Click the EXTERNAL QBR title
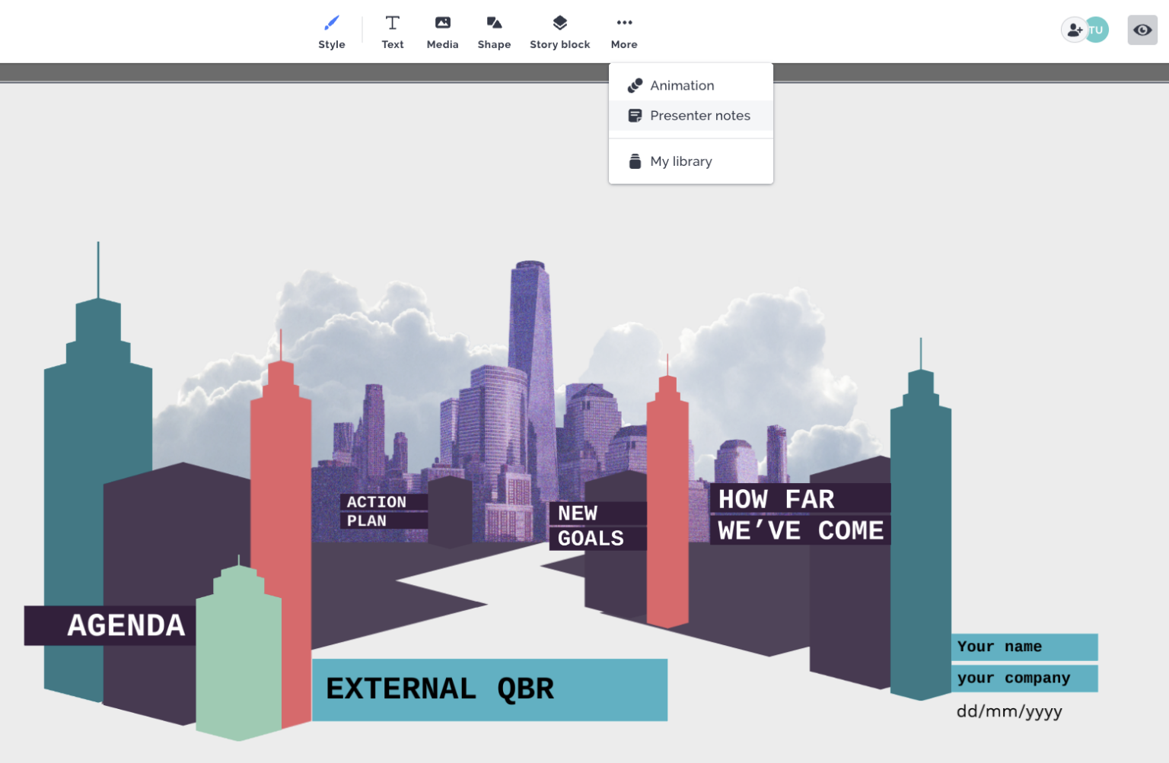 click(x=440, y=688)
